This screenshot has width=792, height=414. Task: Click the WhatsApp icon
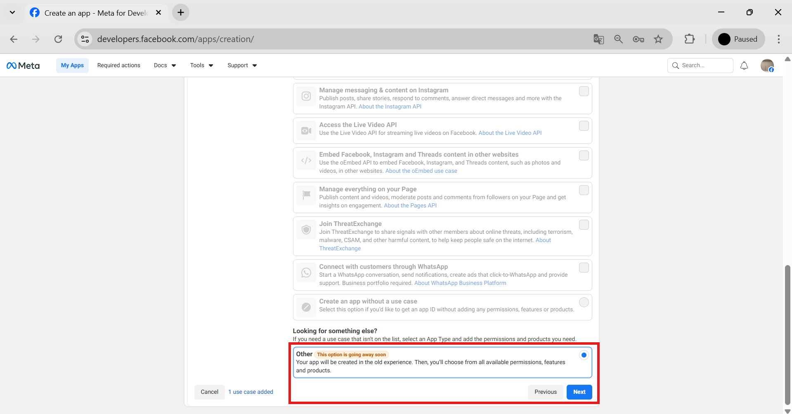(x=306, y=273)
